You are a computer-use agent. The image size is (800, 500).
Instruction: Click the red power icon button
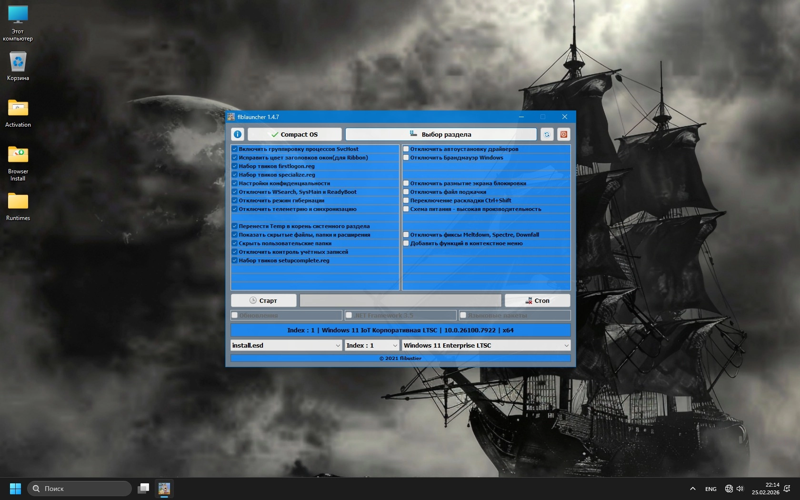coord(563,134)
